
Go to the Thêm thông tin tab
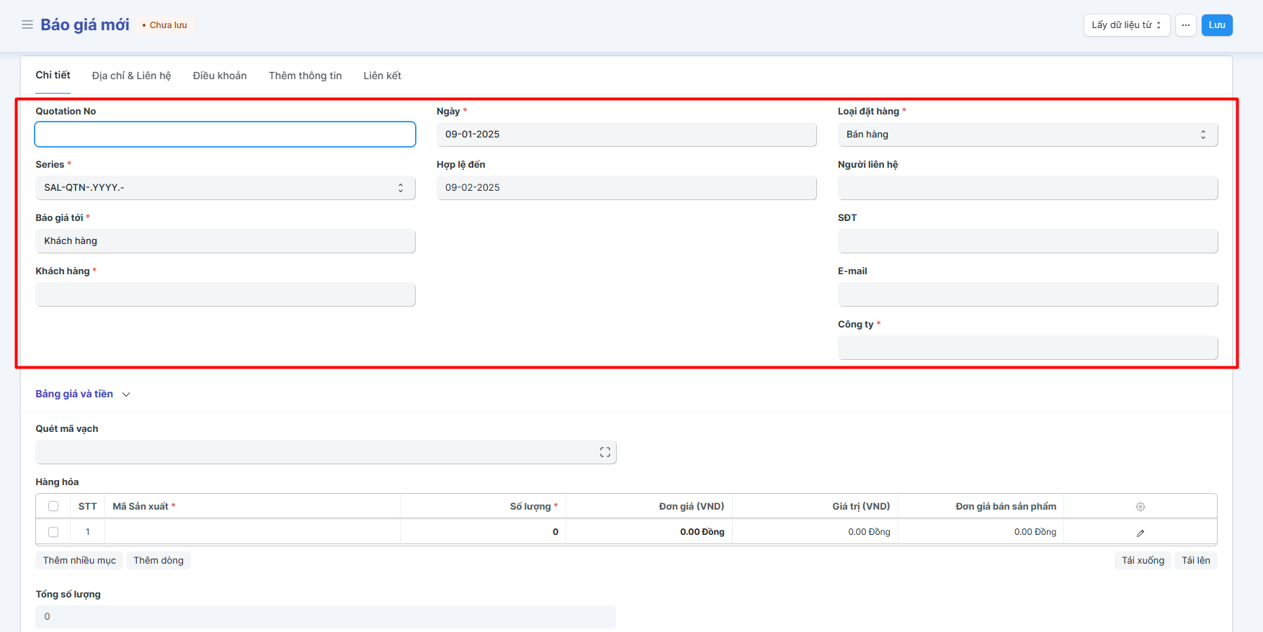tap(305, 76)
